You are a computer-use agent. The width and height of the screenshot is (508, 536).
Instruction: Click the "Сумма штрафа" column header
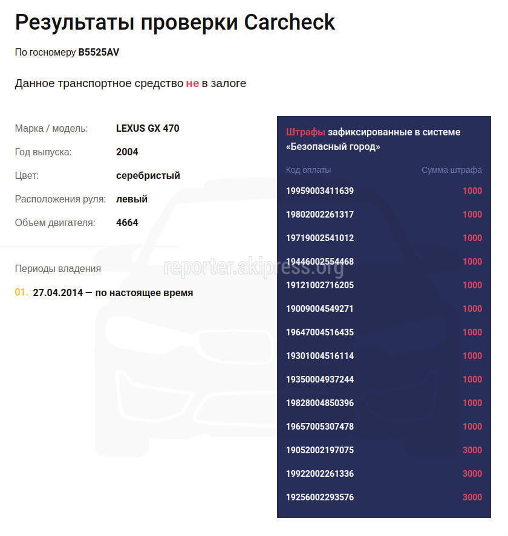pyautogui.click(x=452, y=170)
